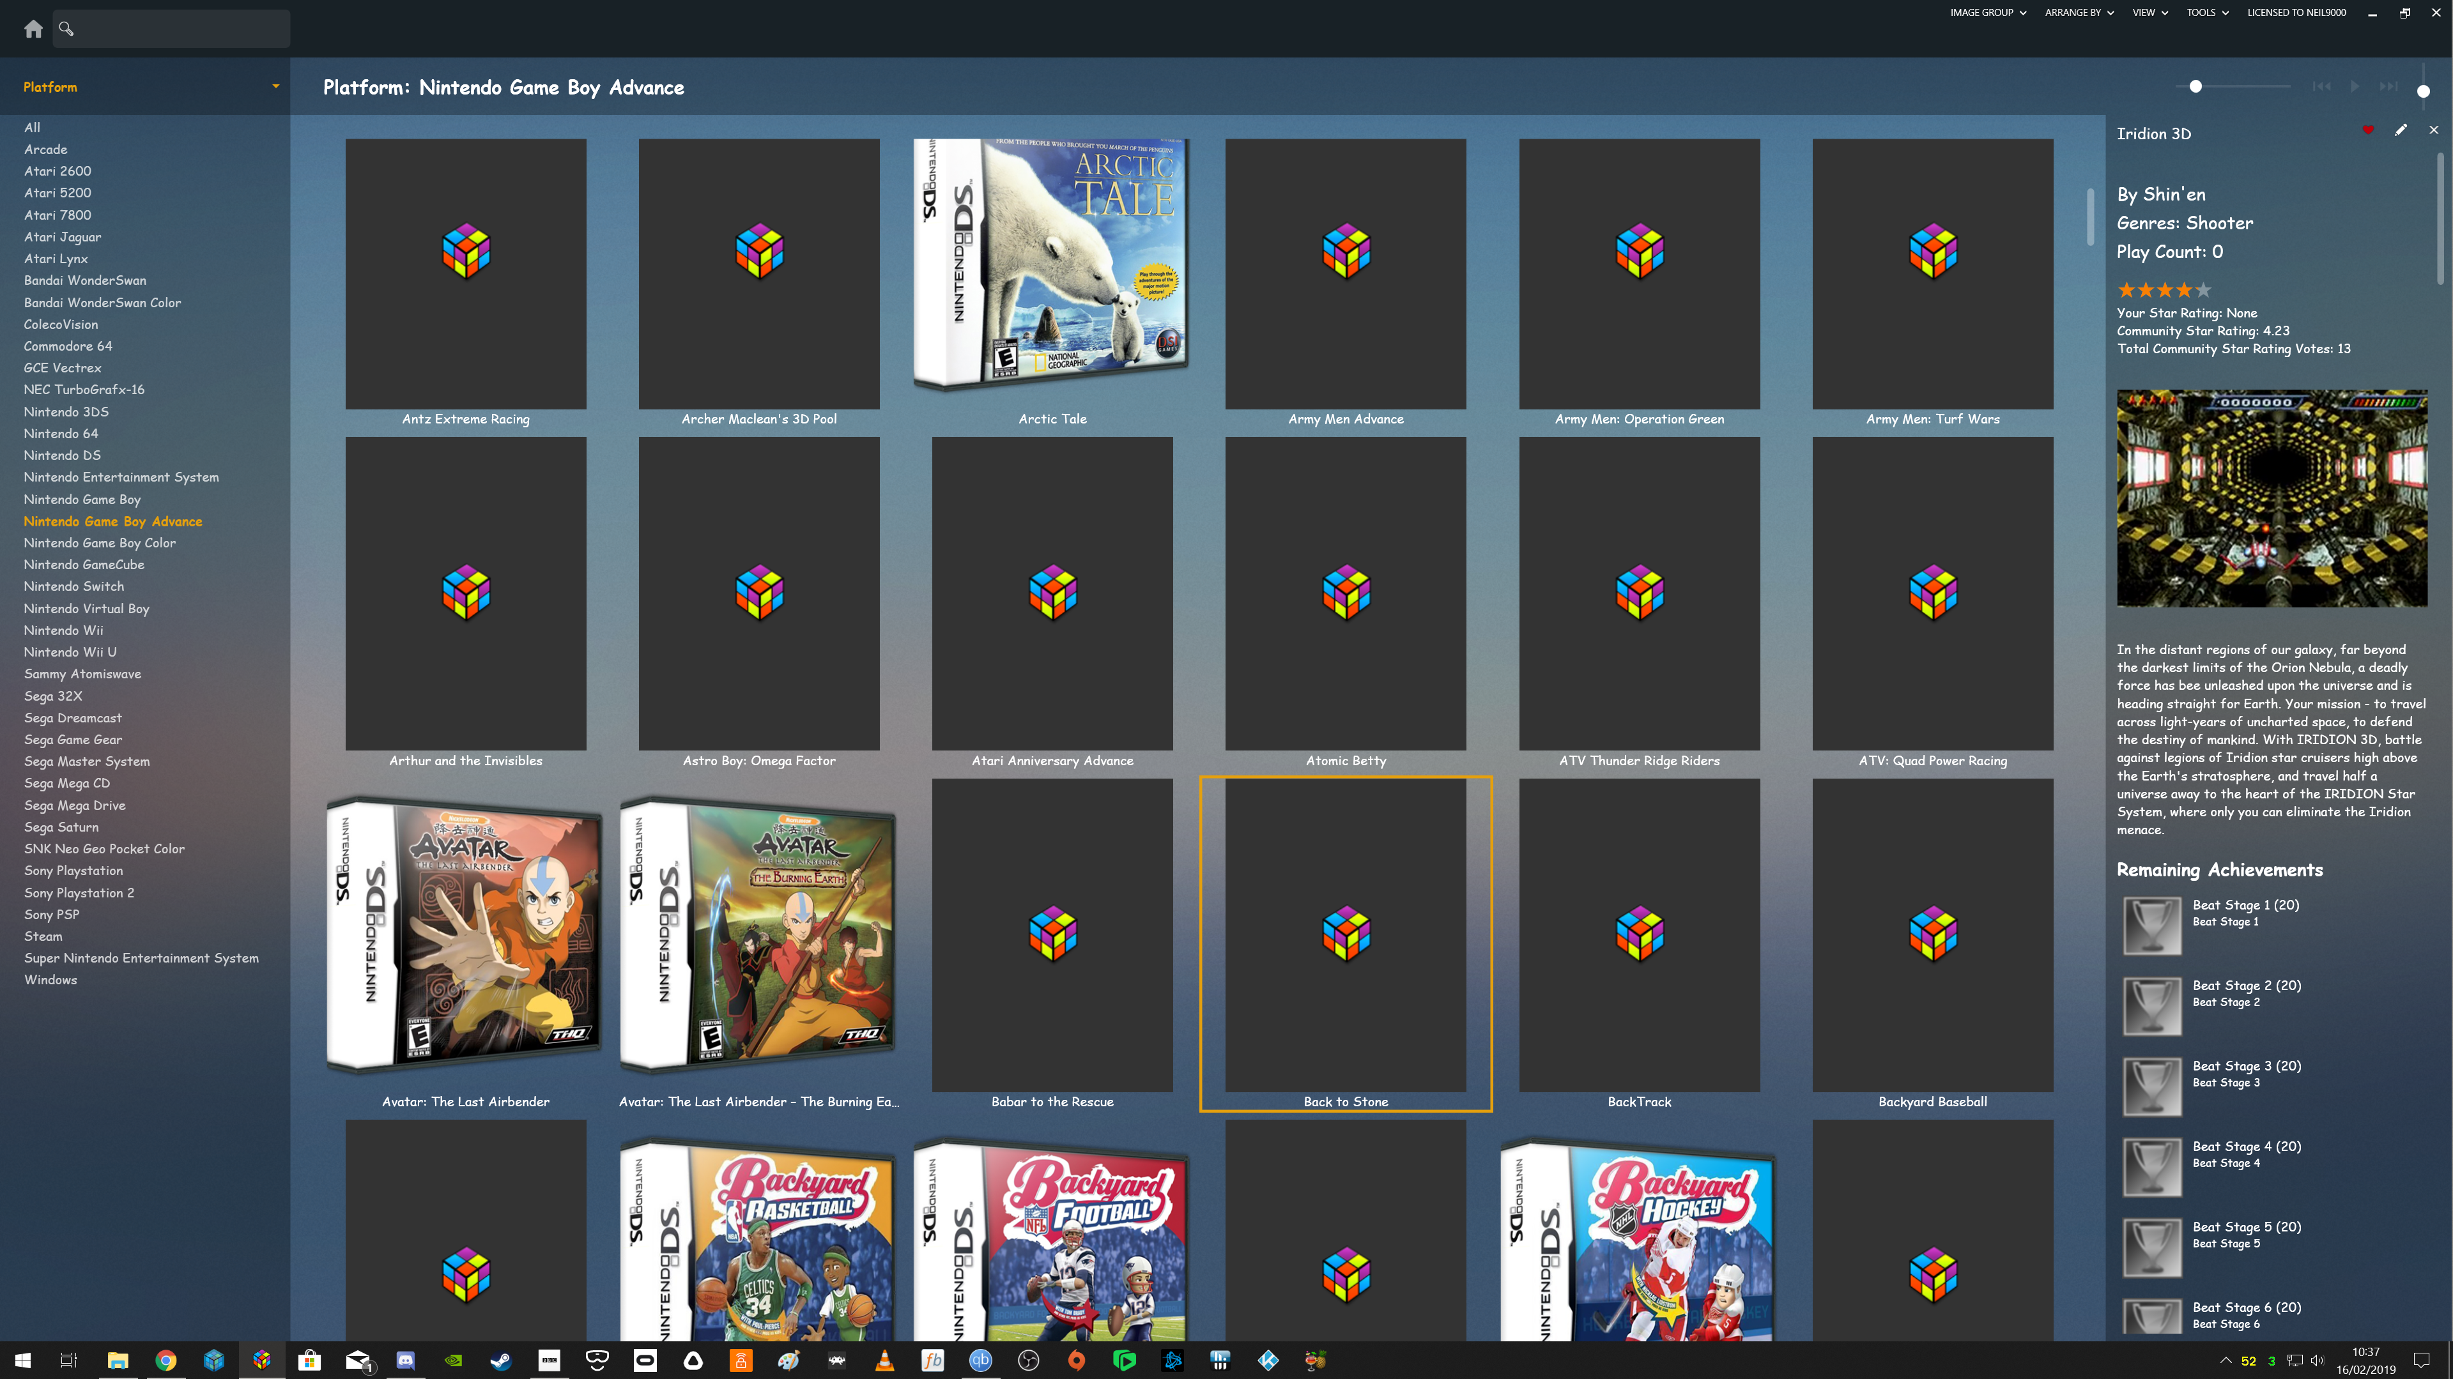Select the Antz Extreme Racing tile
This screenshot has width=2453, height=1379.
(466, 274)
